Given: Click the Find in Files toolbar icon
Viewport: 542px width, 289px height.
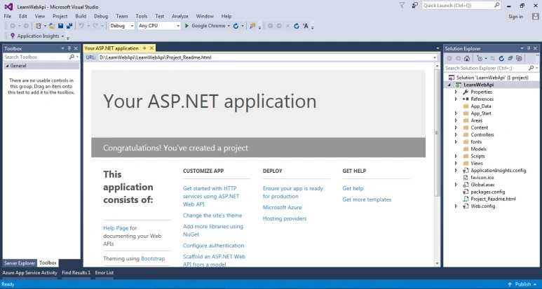Looking at the screenshot, I should [252, 26].
